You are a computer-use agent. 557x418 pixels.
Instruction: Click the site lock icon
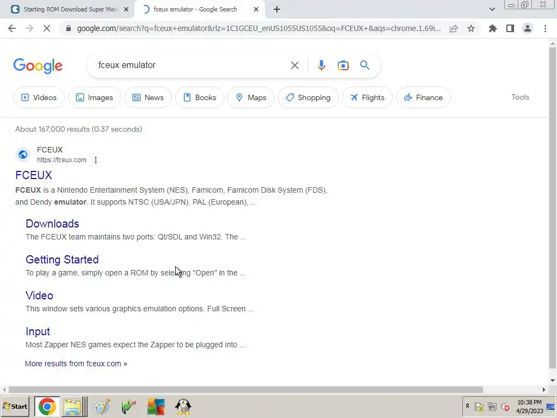[x=69, y=28]
